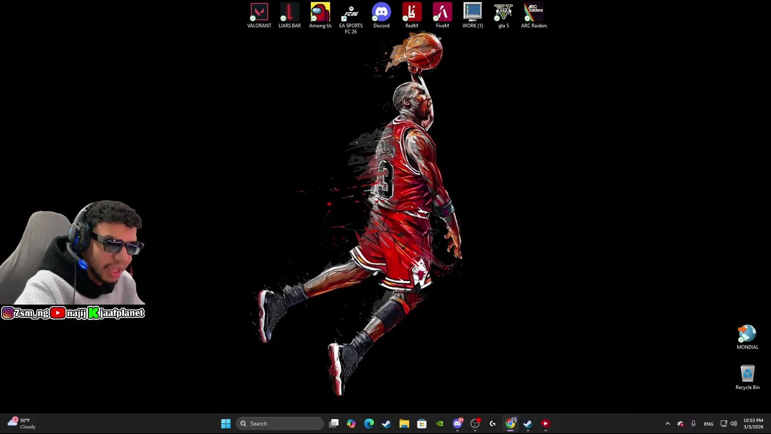Click the cloud tray icon with red X
This screenshot has height=434, width=771.
(681, 424)
